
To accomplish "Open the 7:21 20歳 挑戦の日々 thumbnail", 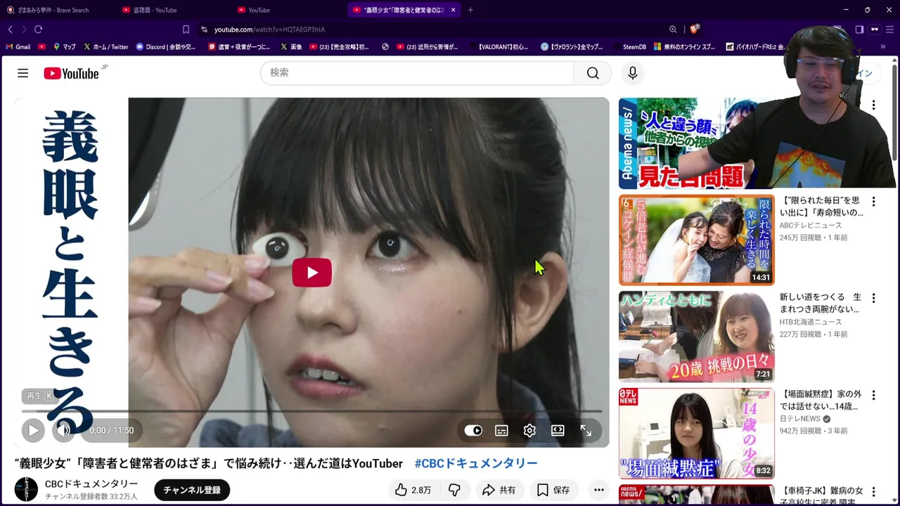I will pyautogui.click(x=696, y=337).
